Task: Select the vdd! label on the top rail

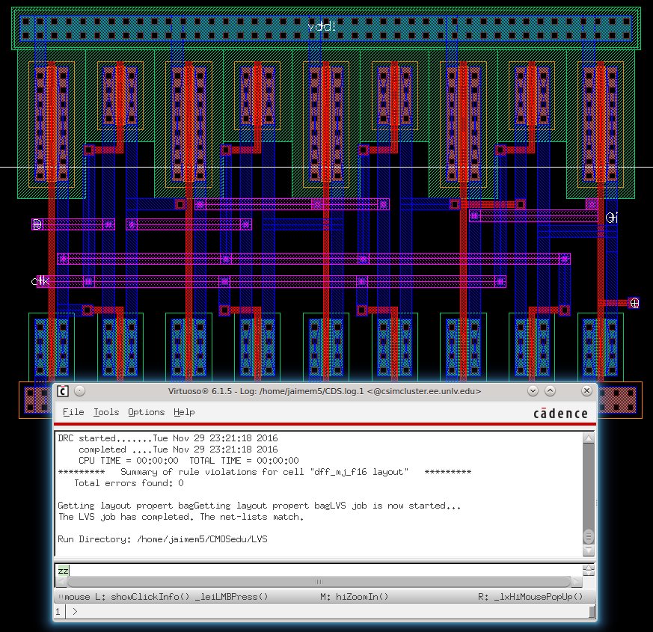Action: (x=323, y=27)
